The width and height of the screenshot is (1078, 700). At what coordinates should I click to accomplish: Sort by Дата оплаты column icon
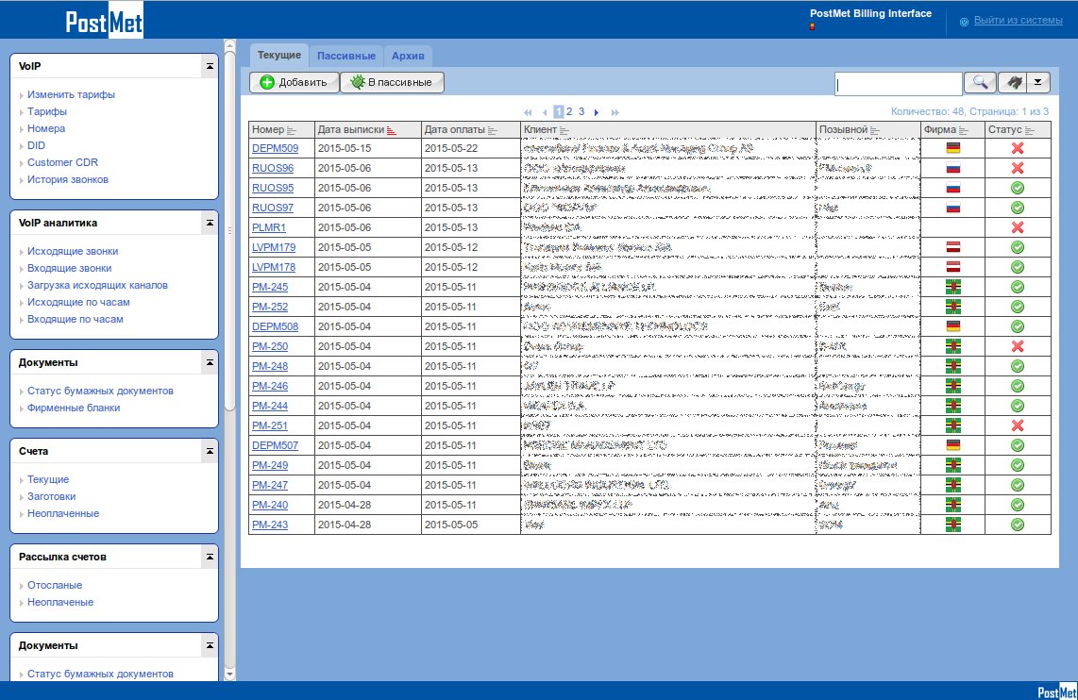[x=492, y=130]
